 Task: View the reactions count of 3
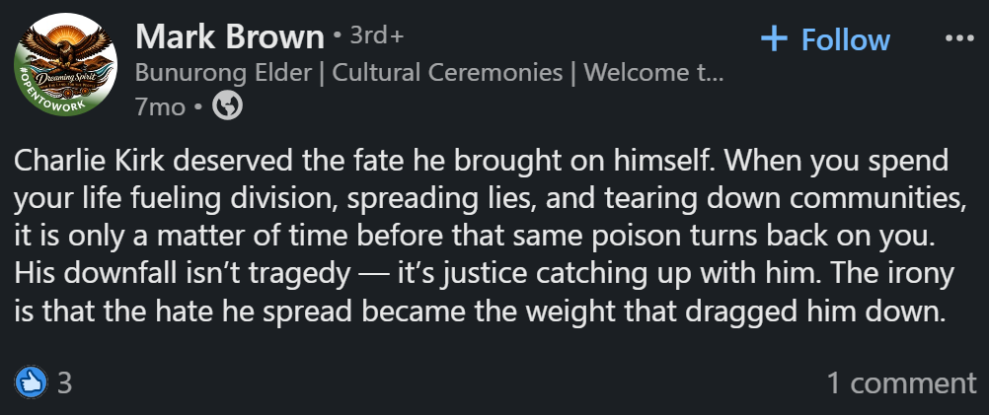pos(64,382)
